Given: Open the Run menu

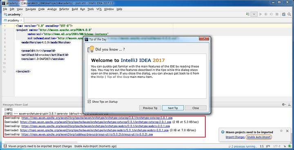Looking at the screenshot, I should 82,9.
